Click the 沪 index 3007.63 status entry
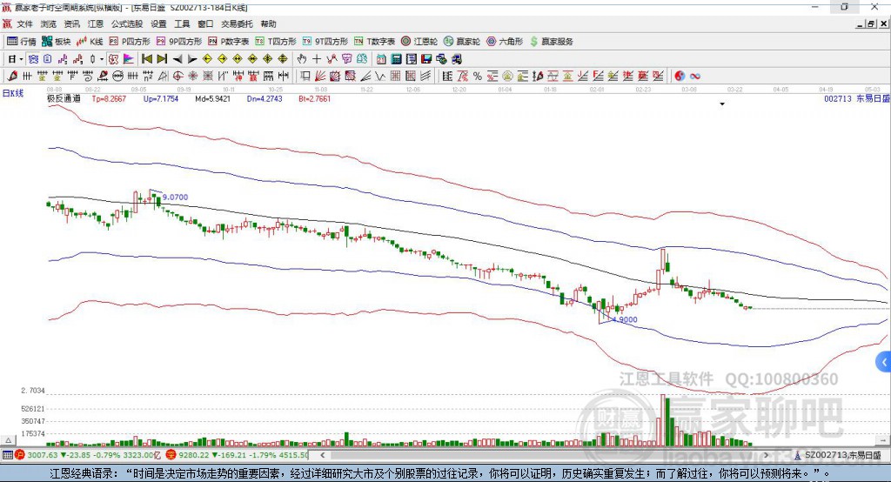The image size is (891, 482). point(86,455)
